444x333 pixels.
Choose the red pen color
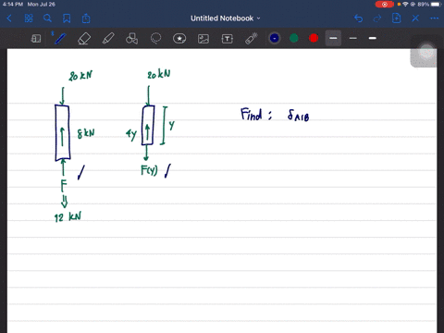tap(314, 38)
